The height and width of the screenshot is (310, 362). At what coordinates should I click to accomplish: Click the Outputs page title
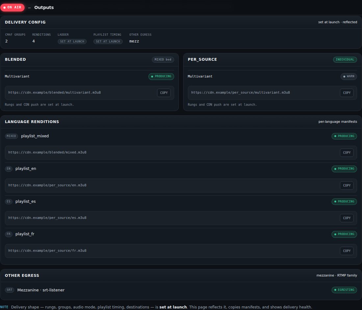[x=44, y=7]
